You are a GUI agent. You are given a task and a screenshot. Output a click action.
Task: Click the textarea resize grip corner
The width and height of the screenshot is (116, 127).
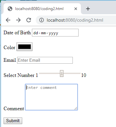pyautogui.click(x=76, y=108)
